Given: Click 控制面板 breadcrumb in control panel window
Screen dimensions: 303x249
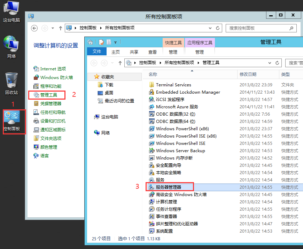Looking at the screenshot, I should (x=88, y=28).
